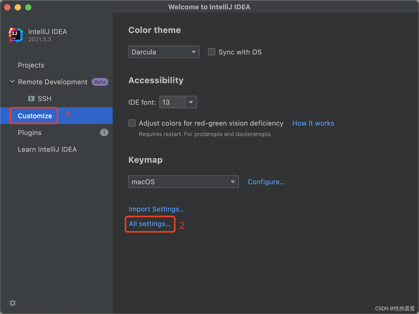Open the Projects tab

click(x=31, y=65)
